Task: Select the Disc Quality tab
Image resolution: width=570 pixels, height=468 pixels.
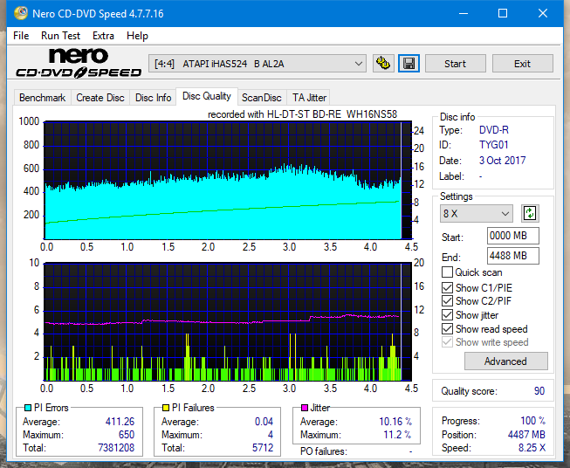Action: coord(207,96)
